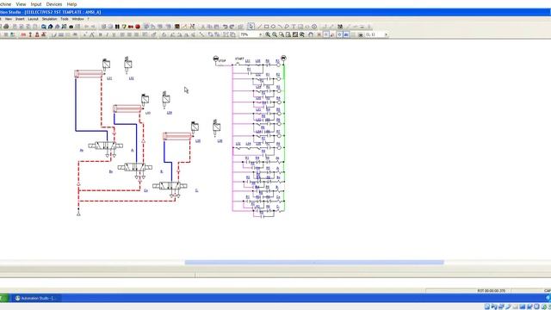Image resolution: width=551 pixels, height=310 pixels.
Task: Open the Window menu
Action: click(x=78, y=19)
